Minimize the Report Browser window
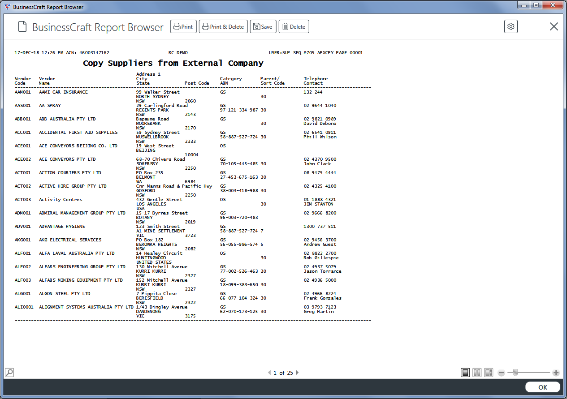The width and height of the screenshot is (567, 399). click(524, 5)
